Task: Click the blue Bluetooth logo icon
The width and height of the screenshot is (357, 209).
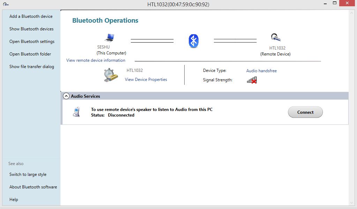Action: (x=194, y=41)
